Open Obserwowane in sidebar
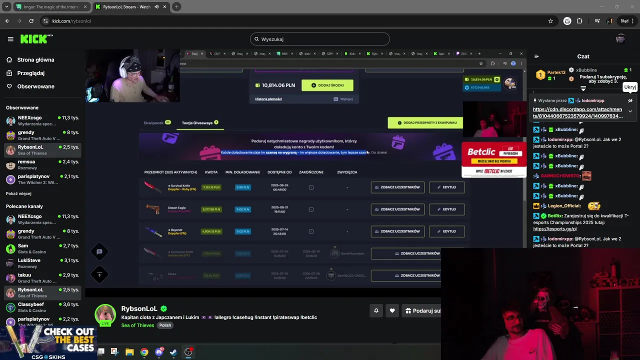Viewport: 640px width, 360px height. click(x=35, y=86)
